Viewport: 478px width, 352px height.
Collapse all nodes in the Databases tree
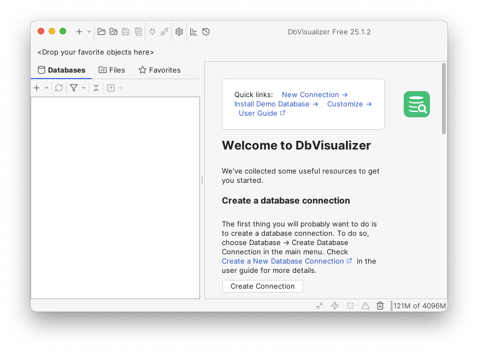(x=96, y=87)
